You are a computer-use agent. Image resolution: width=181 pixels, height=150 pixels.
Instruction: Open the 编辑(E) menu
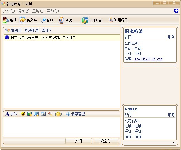pos(24,11)
